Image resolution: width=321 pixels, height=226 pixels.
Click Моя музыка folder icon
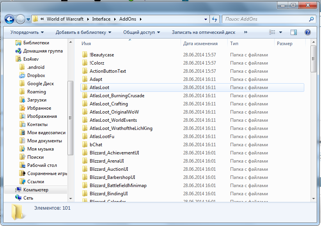click(22, 149)
